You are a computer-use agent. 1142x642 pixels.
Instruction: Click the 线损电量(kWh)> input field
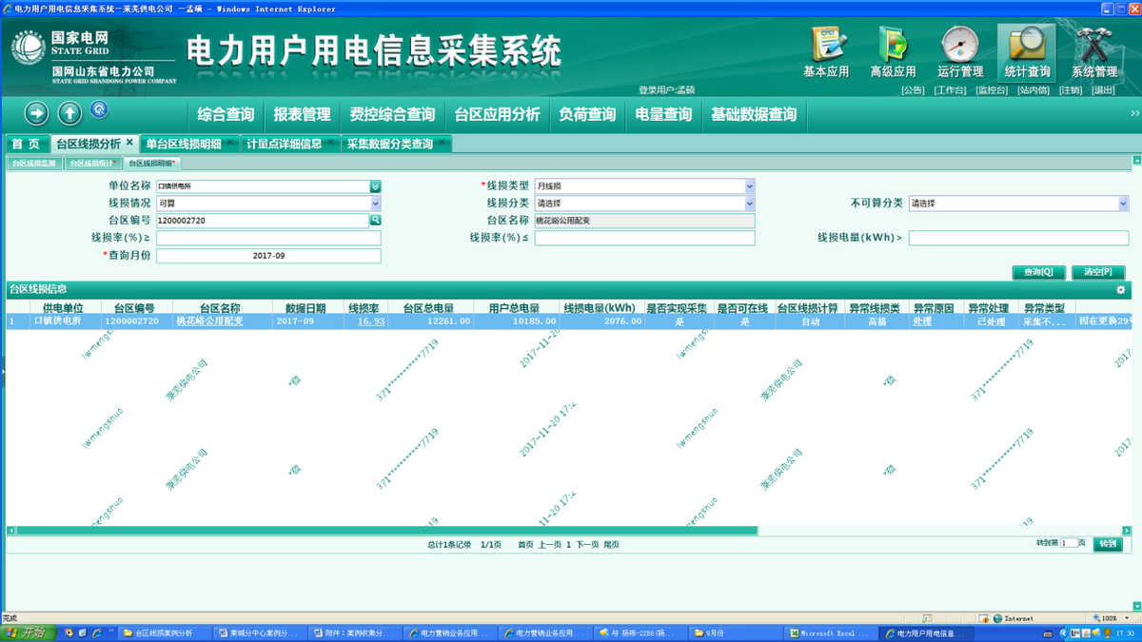pos(1018,238)
